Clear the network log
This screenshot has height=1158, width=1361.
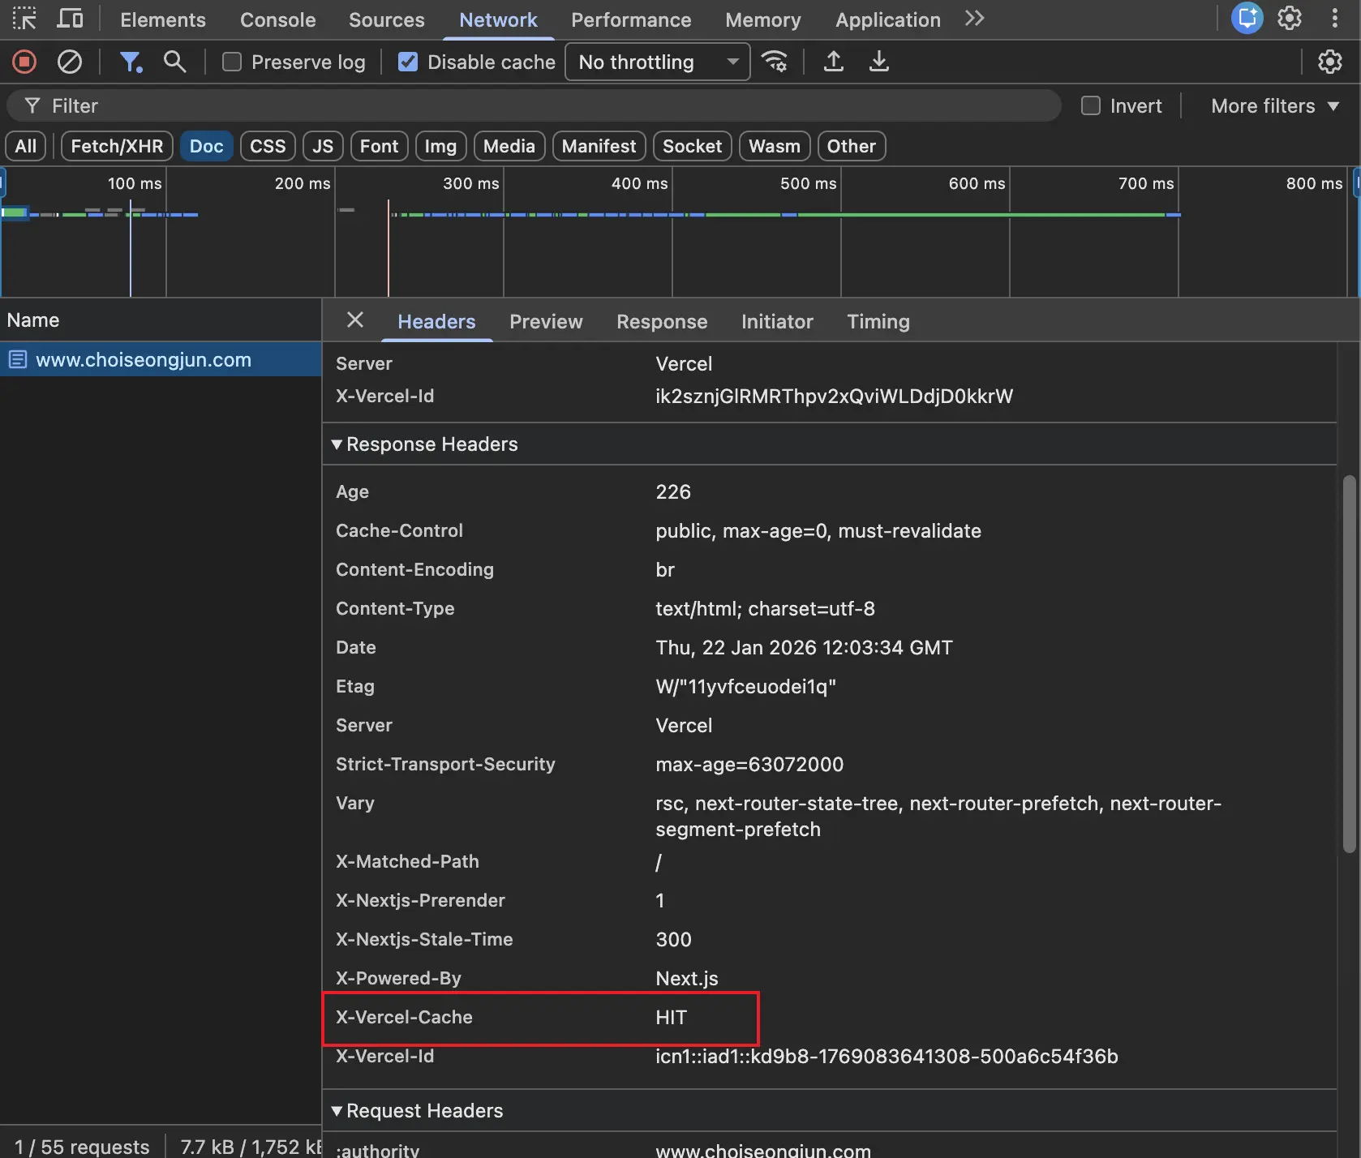click(70, 62)
